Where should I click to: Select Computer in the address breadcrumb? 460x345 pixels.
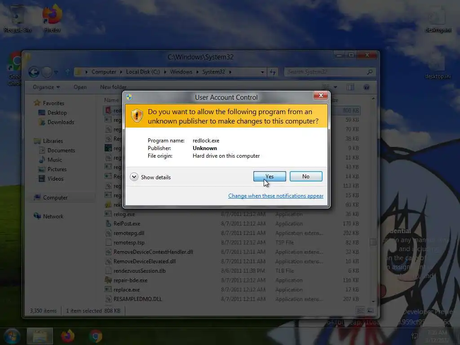pos(104,72)
